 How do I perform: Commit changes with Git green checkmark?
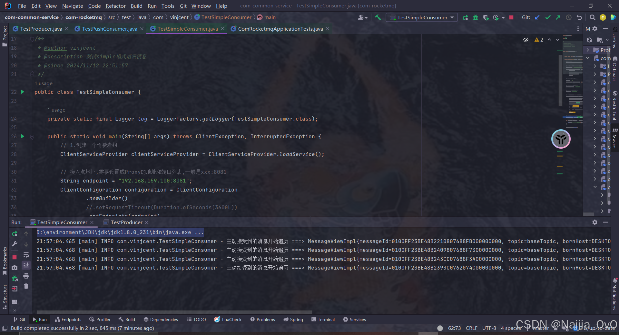(x=548, y=17)
